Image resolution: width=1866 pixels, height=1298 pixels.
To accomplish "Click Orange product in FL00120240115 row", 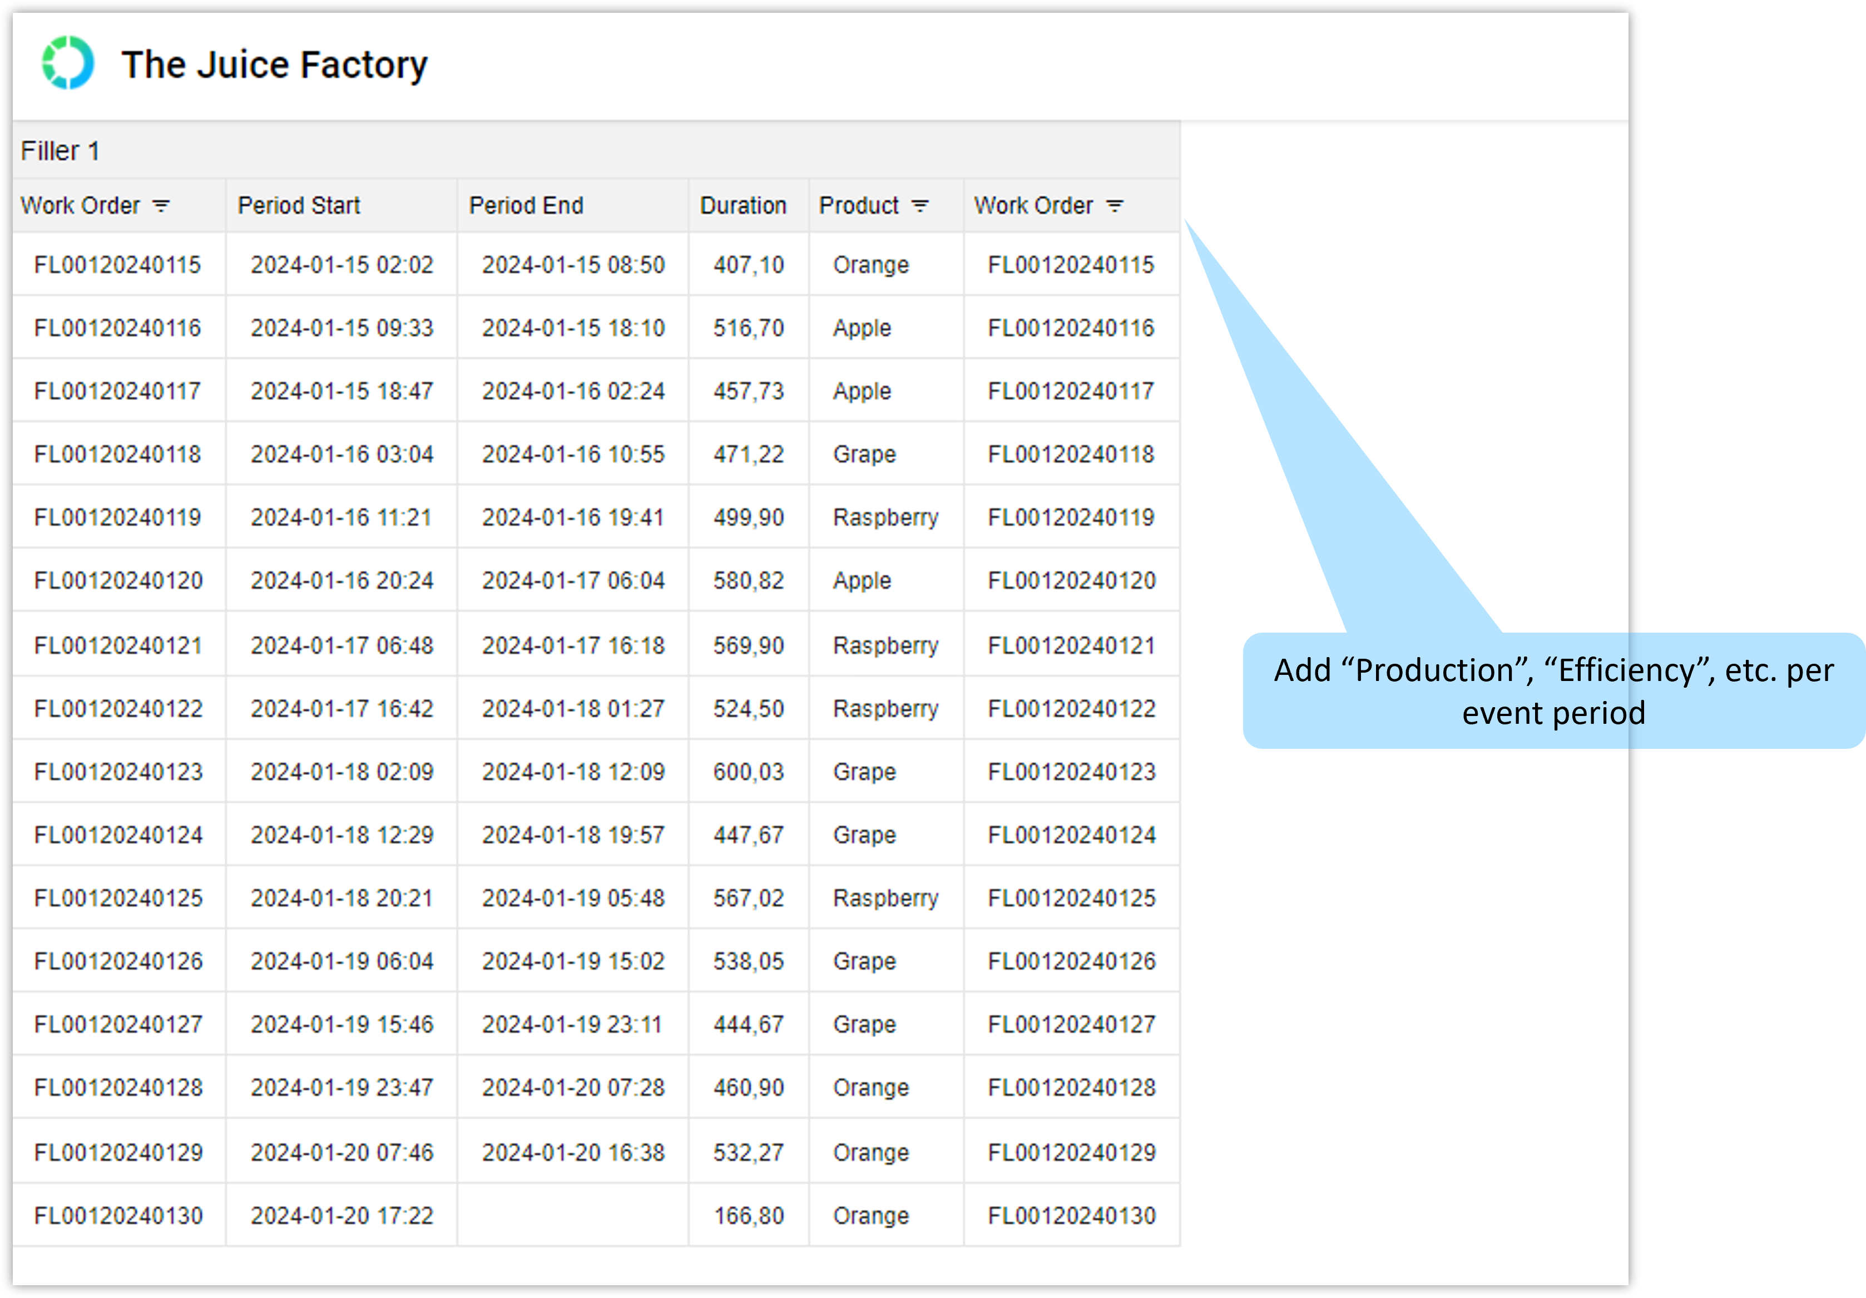I will (871, 266).
